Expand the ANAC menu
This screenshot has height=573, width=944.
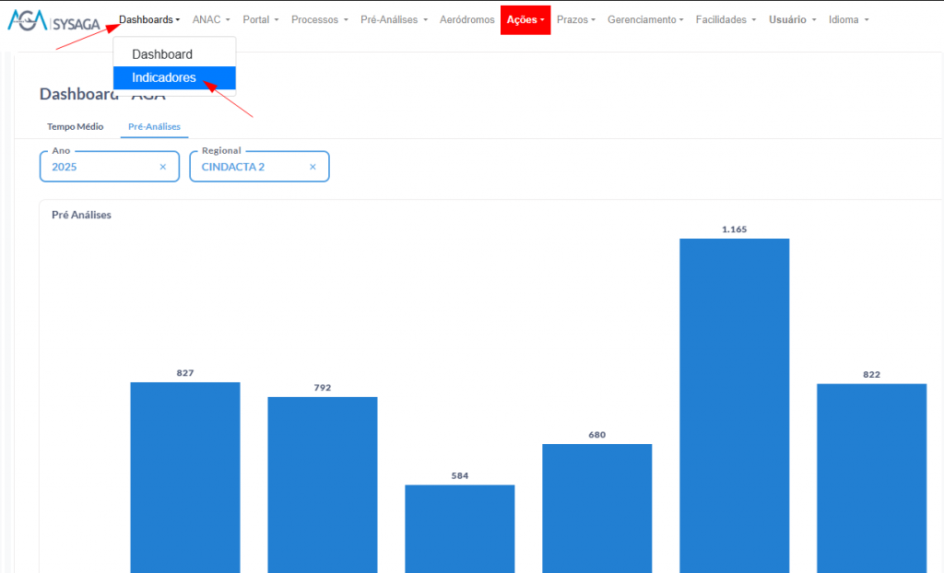211,19
